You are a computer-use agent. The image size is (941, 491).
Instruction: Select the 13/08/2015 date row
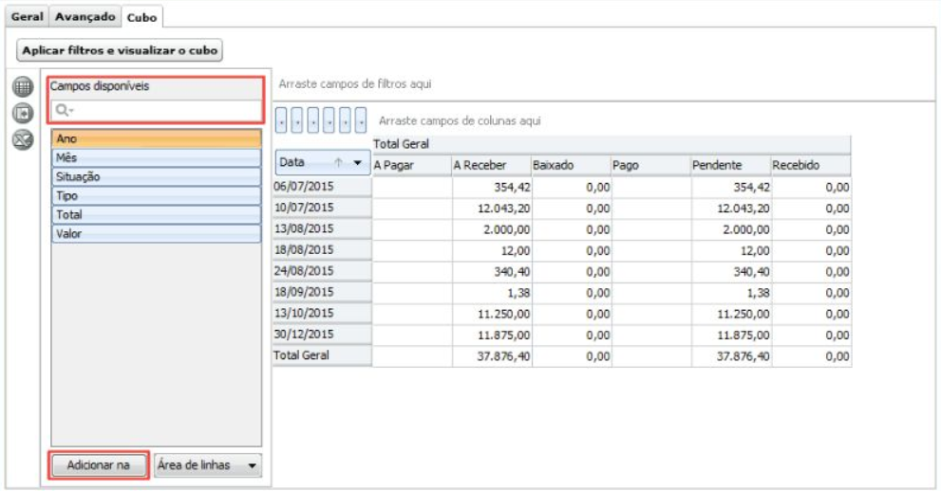[322, 228]
